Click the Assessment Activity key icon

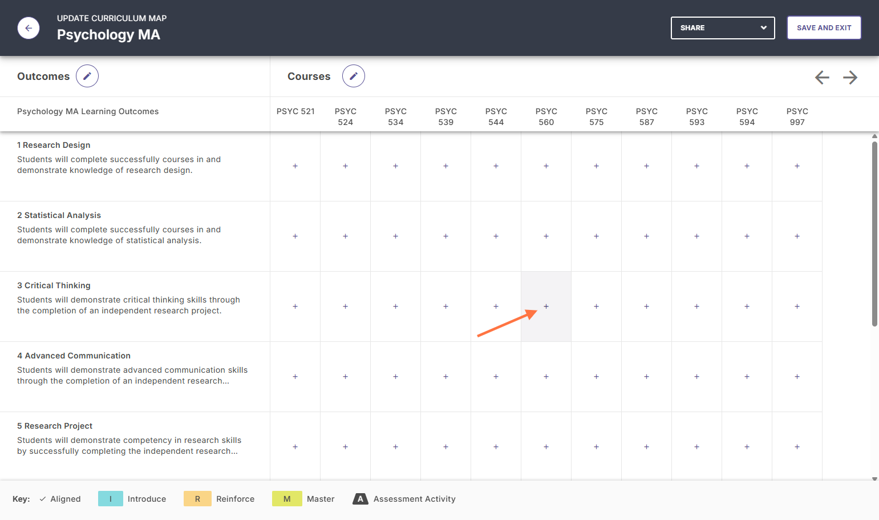tap(360, 499)
